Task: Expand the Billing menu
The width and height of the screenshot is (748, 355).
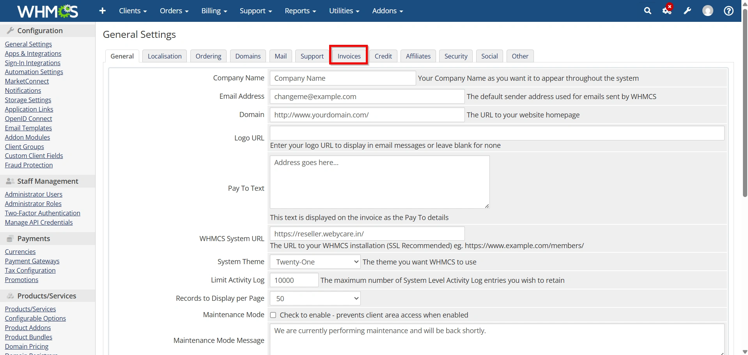Action: (214, 11)
